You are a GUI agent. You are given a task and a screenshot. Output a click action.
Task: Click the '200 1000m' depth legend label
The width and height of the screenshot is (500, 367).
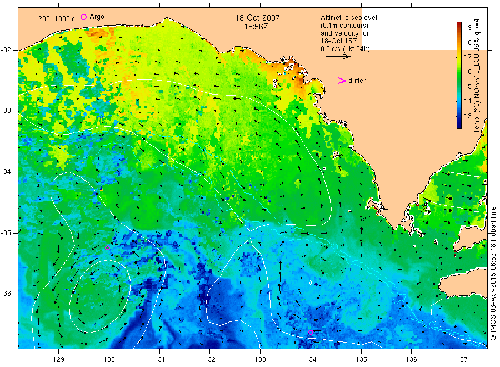point(57,19)
